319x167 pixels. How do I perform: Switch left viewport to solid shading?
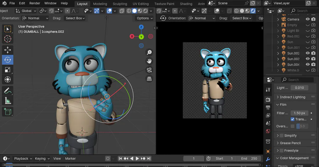pyautogui.click(x=134, y=11)
